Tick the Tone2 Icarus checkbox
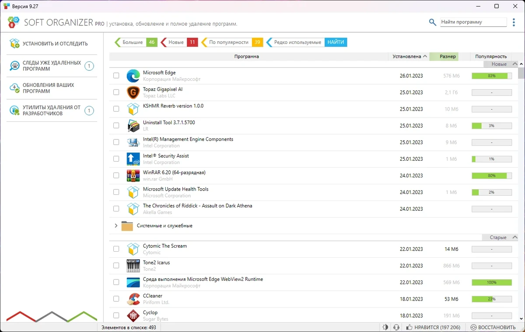Viewport: 525px width, 332px height. coord(116,265)
